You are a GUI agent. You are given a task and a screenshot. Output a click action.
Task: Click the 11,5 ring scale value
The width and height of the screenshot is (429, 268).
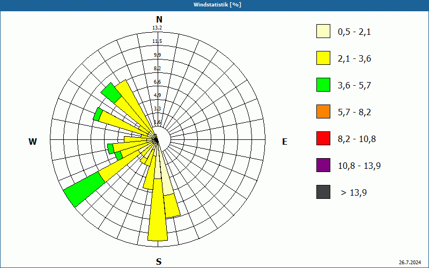[157, 41]
